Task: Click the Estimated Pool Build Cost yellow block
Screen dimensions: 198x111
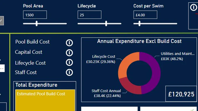Action: (x=45, y=100)
